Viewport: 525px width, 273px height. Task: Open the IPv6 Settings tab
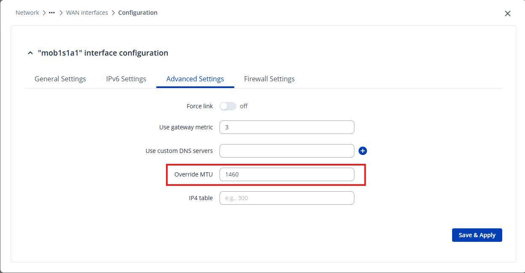(x=126, y=79)
